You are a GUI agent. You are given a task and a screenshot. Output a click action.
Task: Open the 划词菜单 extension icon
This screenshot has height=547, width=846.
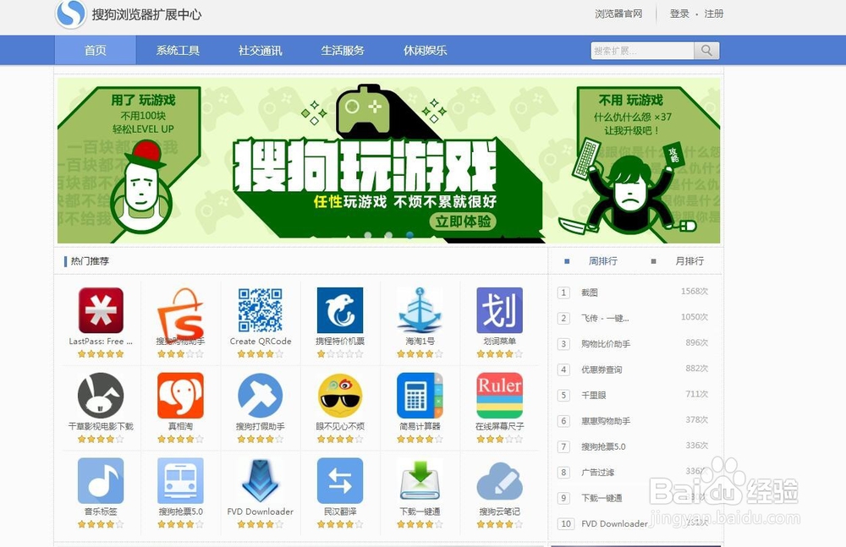pos(500,310)
